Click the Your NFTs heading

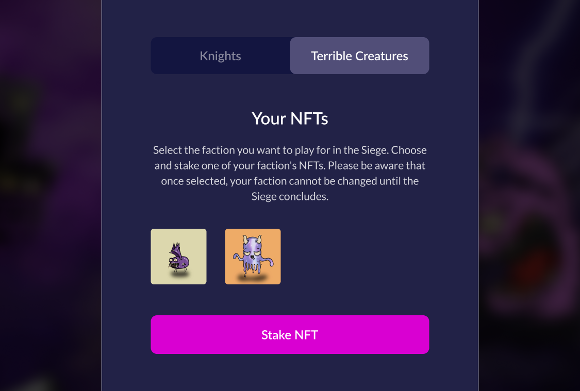point(290,118)
